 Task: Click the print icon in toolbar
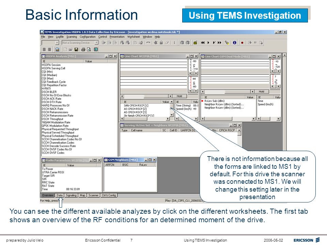[83, 49]
